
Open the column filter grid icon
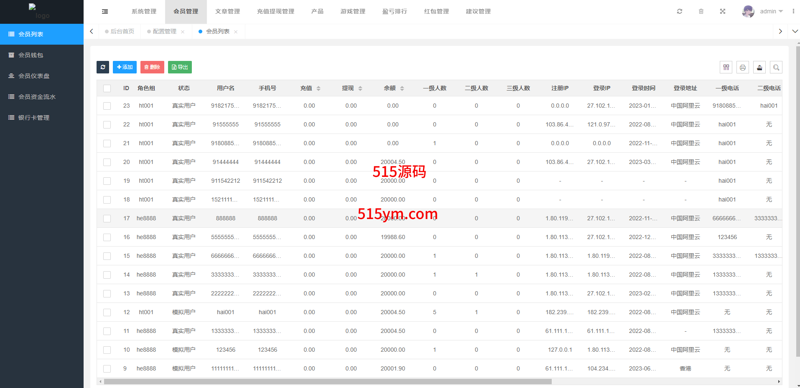(x=726, y=68)
